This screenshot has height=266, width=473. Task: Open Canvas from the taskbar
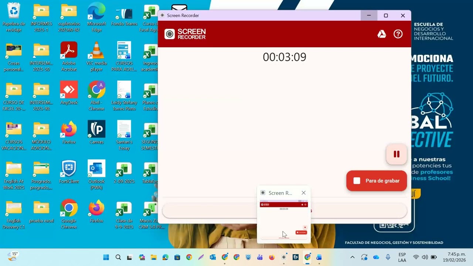click(x=295, y=257)
